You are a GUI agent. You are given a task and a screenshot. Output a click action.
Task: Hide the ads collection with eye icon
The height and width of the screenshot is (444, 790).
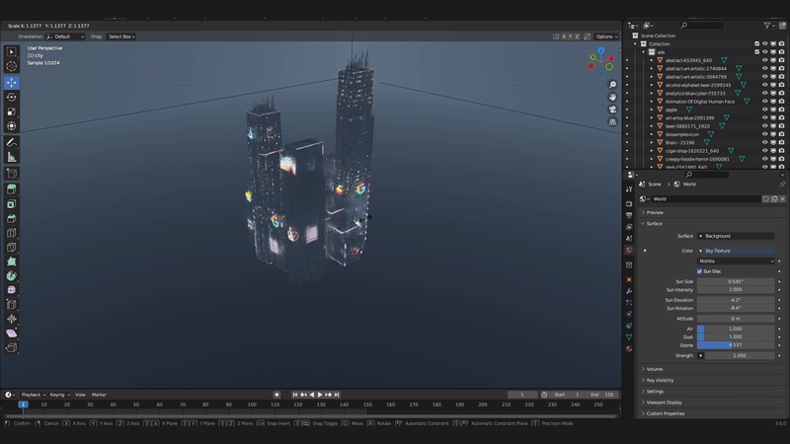[x=764, y=52]
